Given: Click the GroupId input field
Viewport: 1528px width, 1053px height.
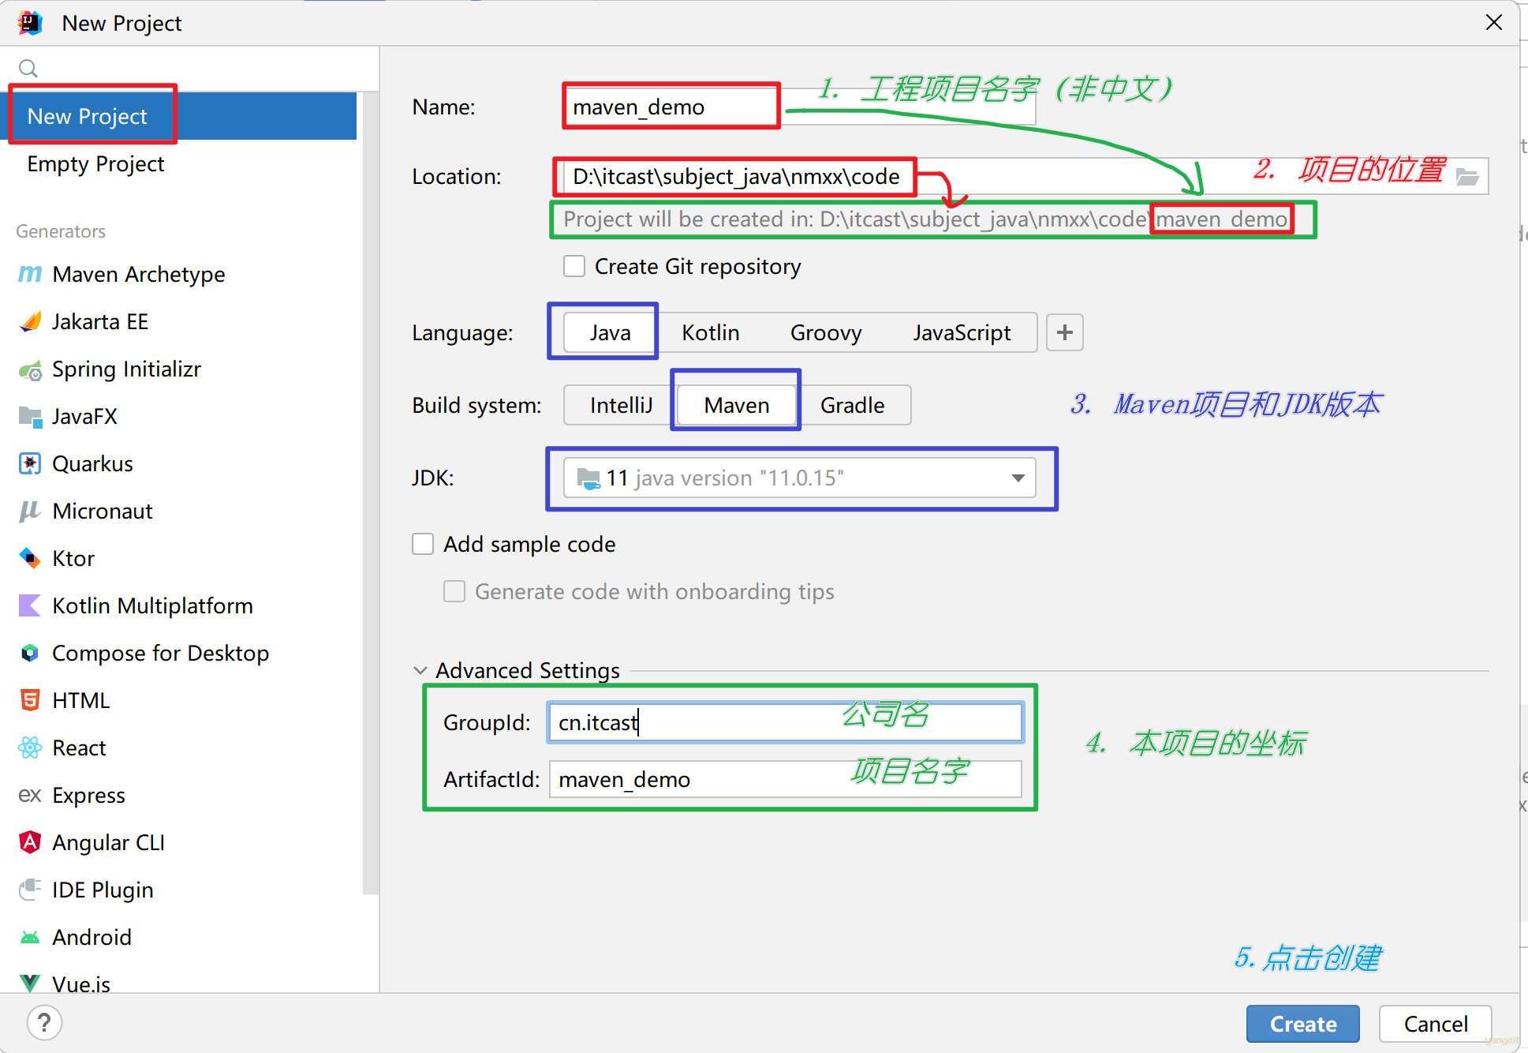Looking at the screenshot, I should [x=785, y=722].
